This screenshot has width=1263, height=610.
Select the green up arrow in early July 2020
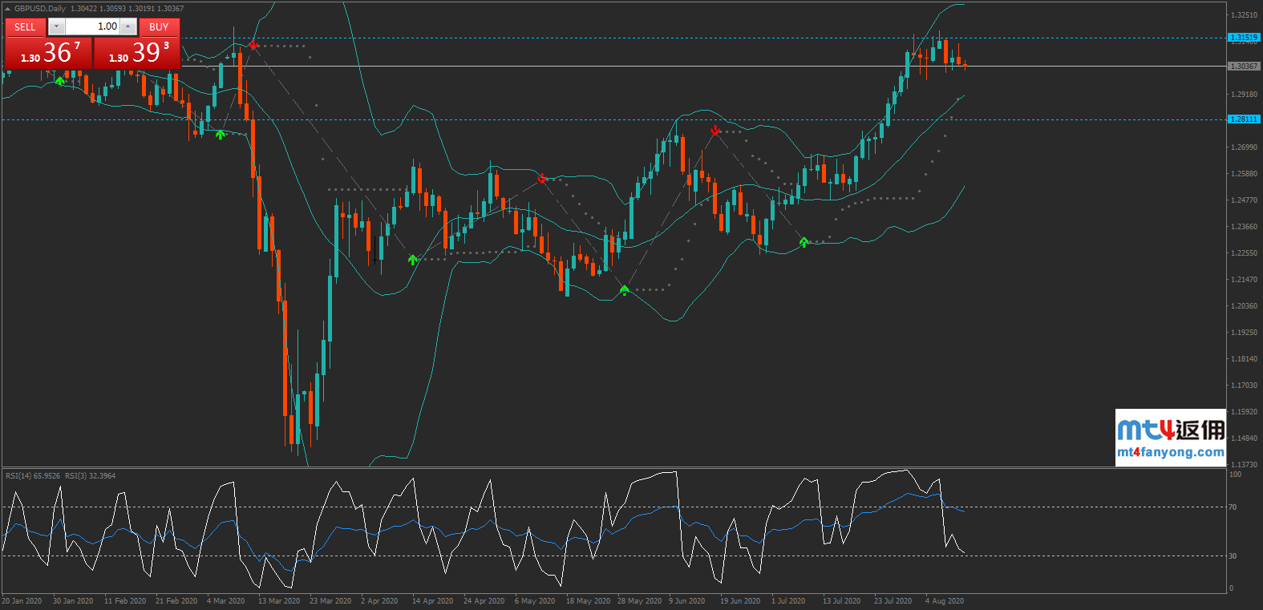(x=804, y=241)
